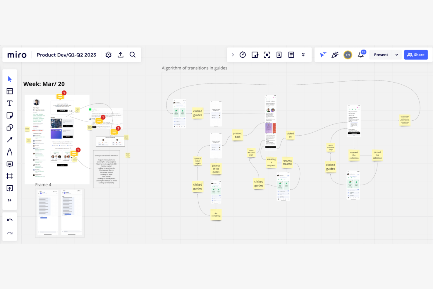Screen dimensions: 433x289
Task: Open the board title Product Dev/Q1-Q2 2023
Action: tap(66, 55)
